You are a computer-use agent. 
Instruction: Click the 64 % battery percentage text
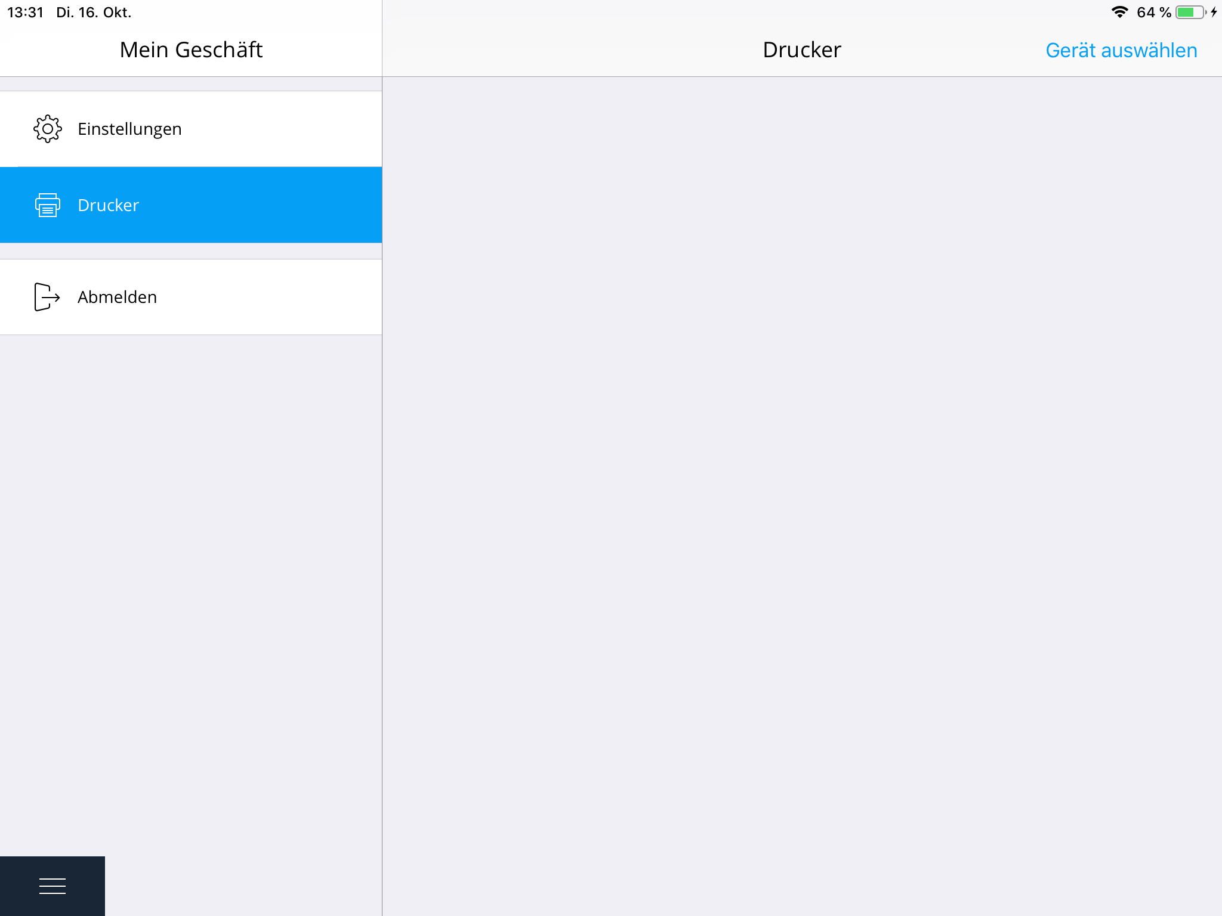coord(1154,13)
